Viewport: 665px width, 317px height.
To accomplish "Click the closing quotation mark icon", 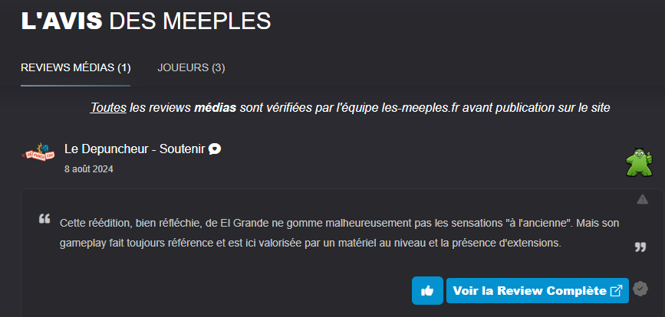I will tap(640, 247).
